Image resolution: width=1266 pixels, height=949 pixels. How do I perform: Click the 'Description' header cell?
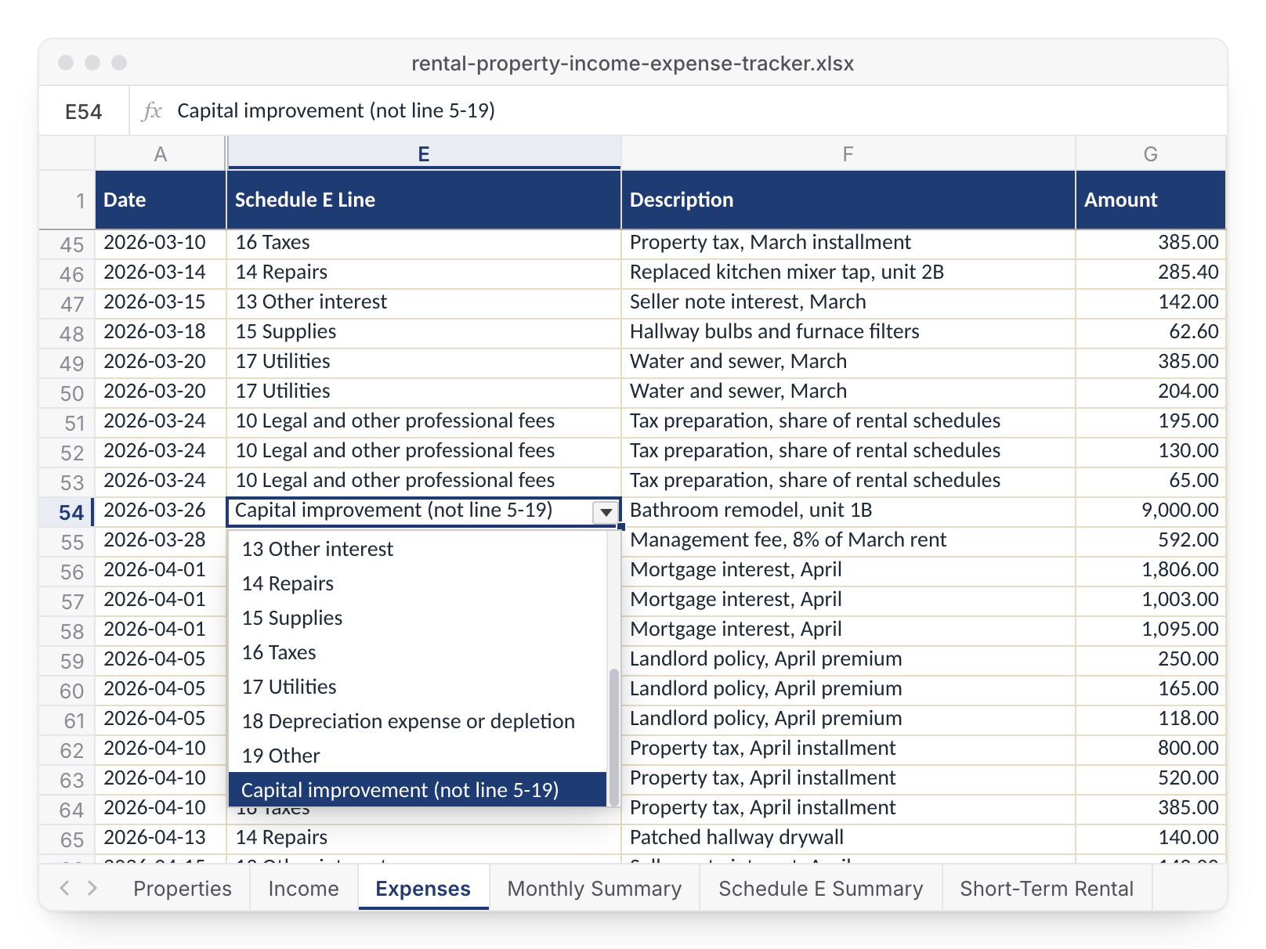pos(848,200)
